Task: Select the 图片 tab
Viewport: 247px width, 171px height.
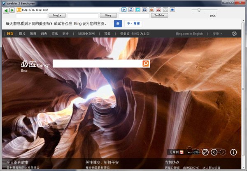Action: (x=22, y=34)
